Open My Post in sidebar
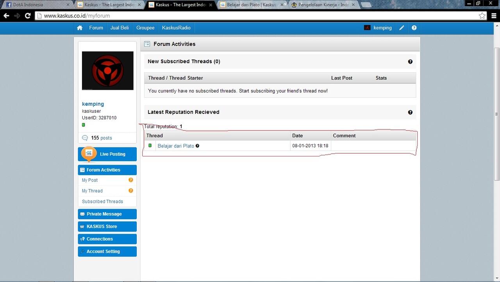The height and width of the screenshot is (282, 500). (90, 180)
